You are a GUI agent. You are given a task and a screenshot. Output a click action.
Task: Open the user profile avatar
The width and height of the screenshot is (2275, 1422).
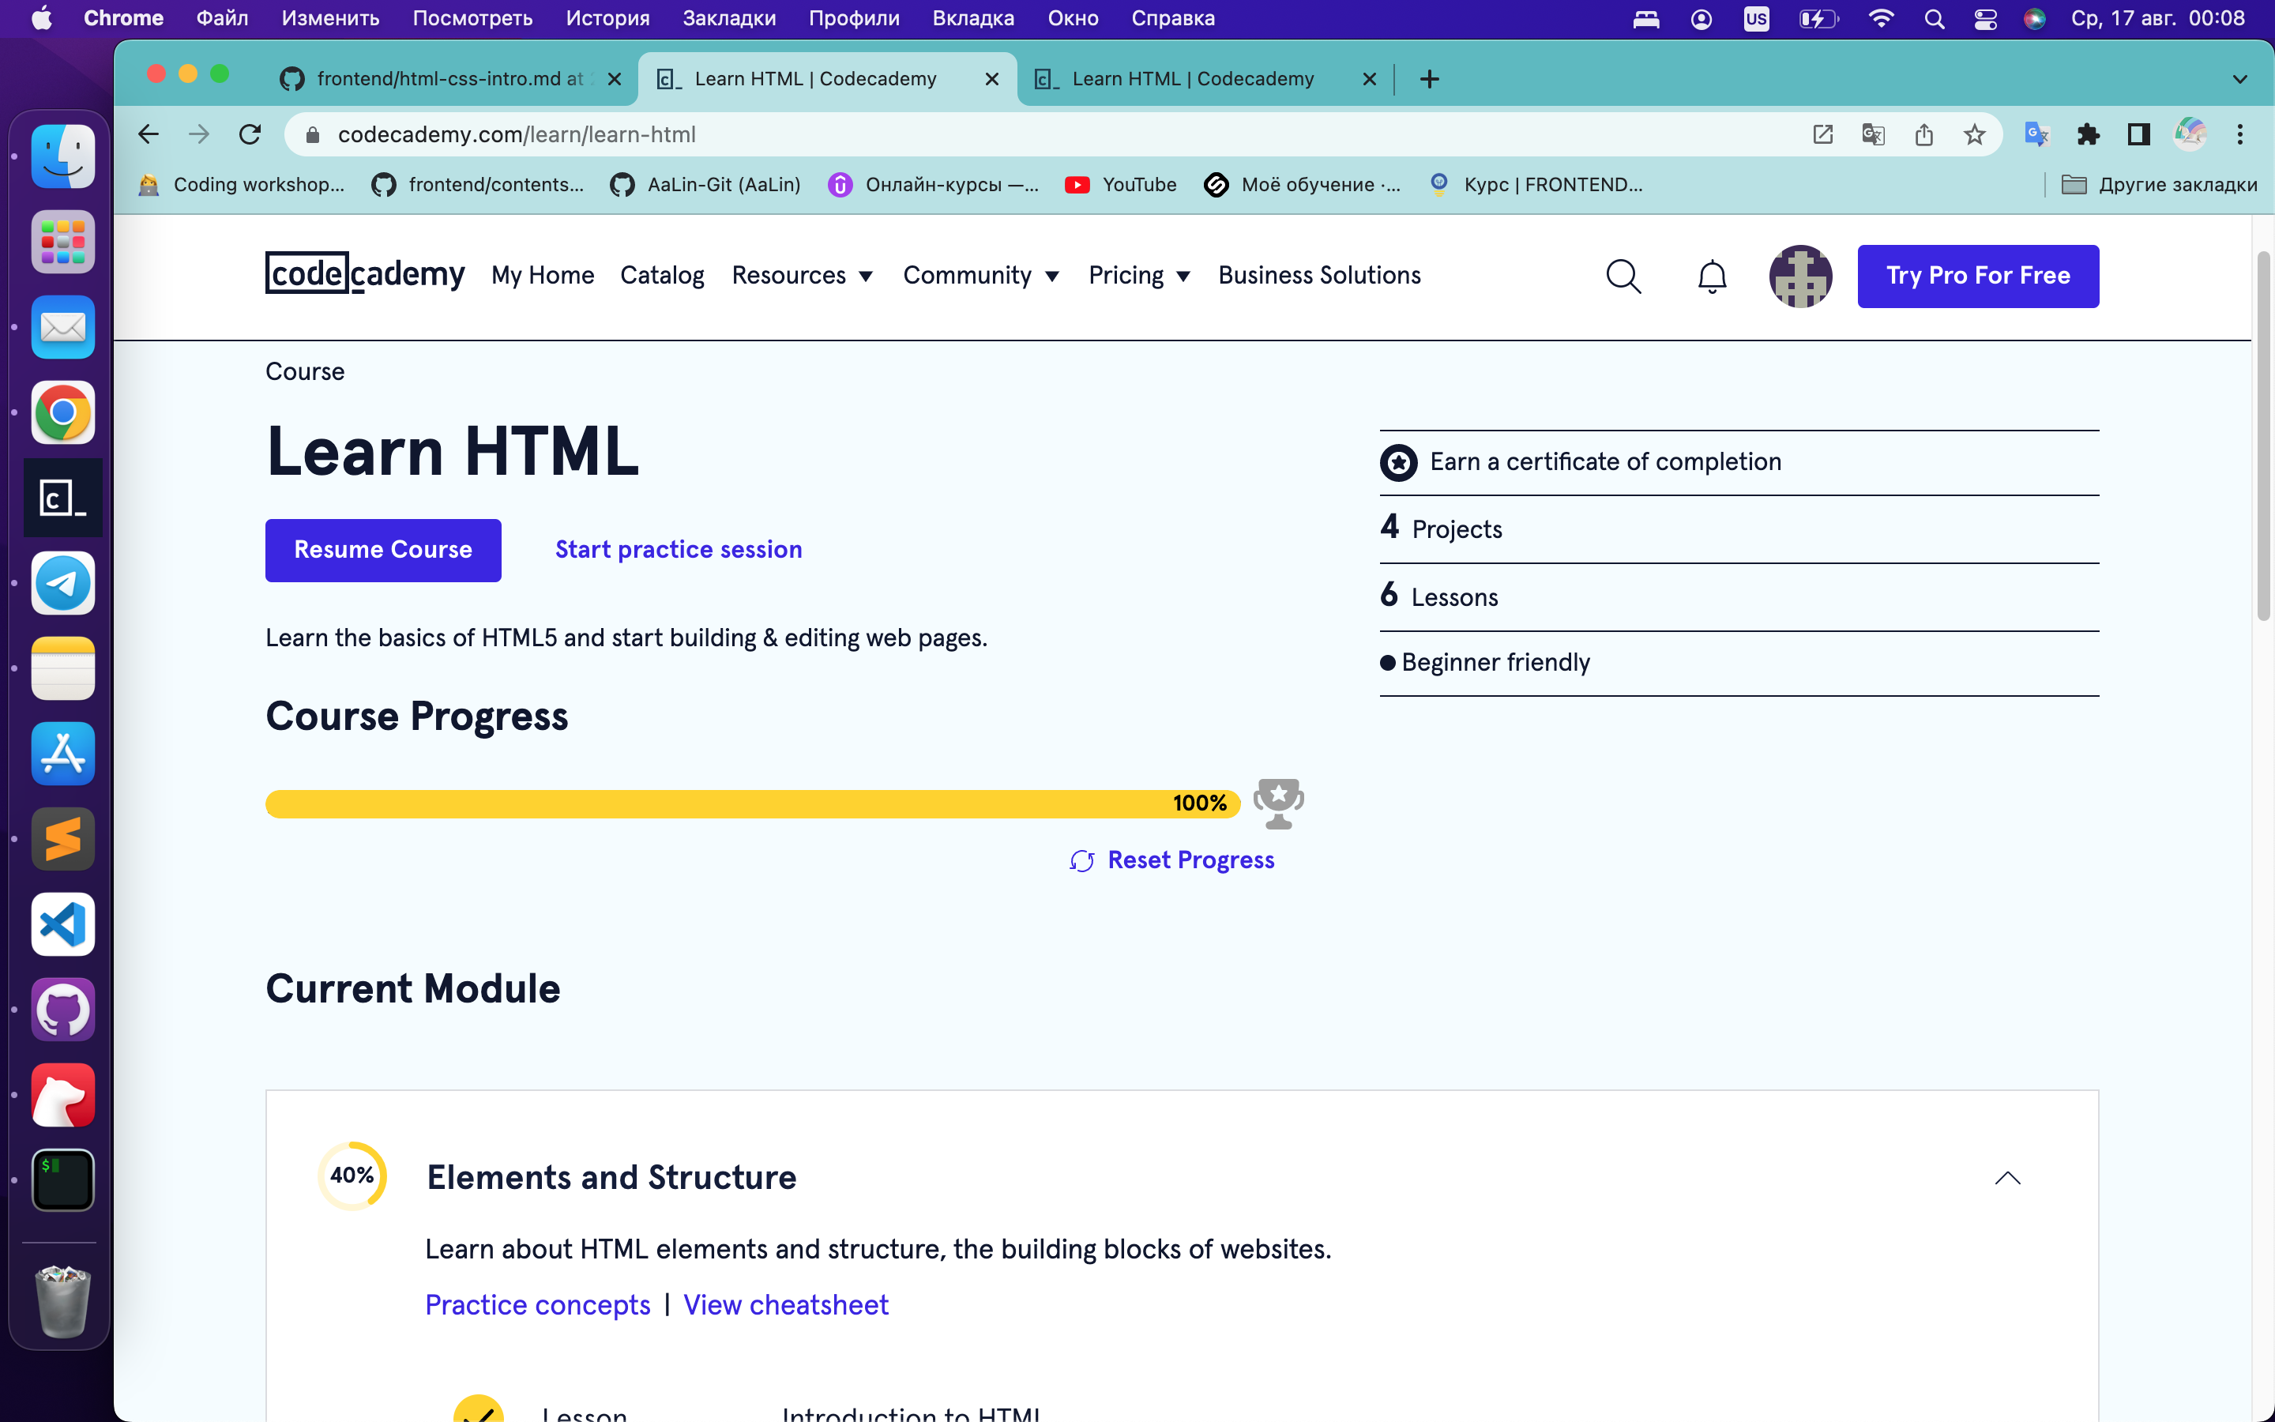[x=1800, y=276]
